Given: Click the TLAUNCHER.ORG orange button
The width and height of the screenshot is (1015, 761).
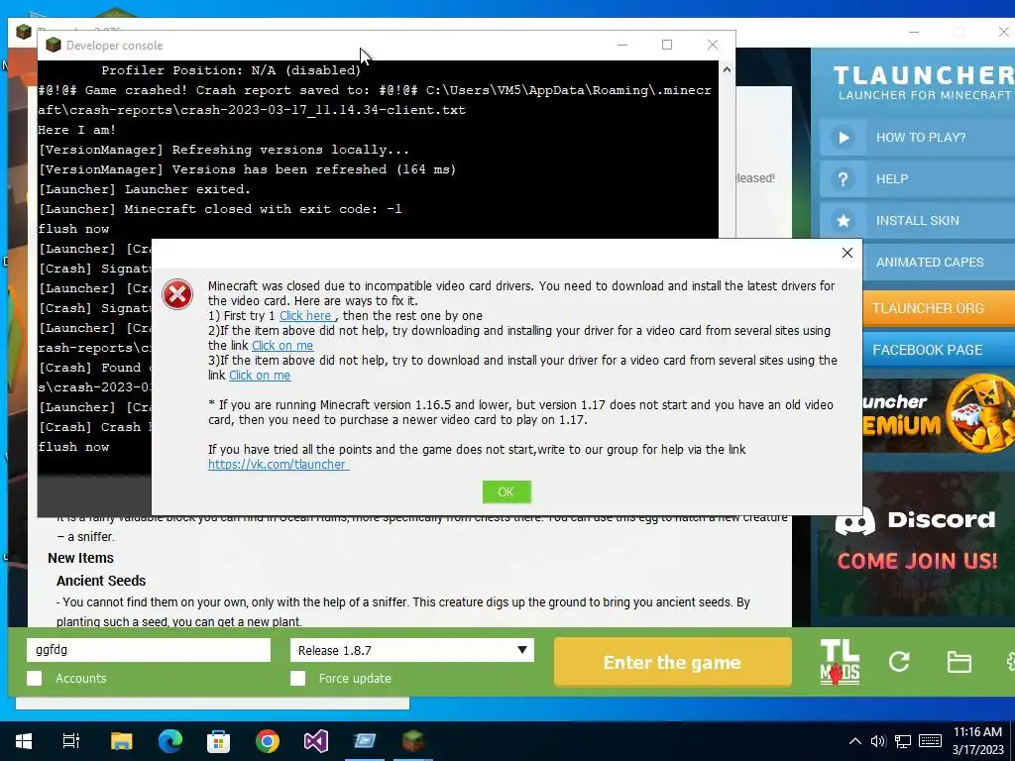Looking at the screenshot, I should pos(939,308).
